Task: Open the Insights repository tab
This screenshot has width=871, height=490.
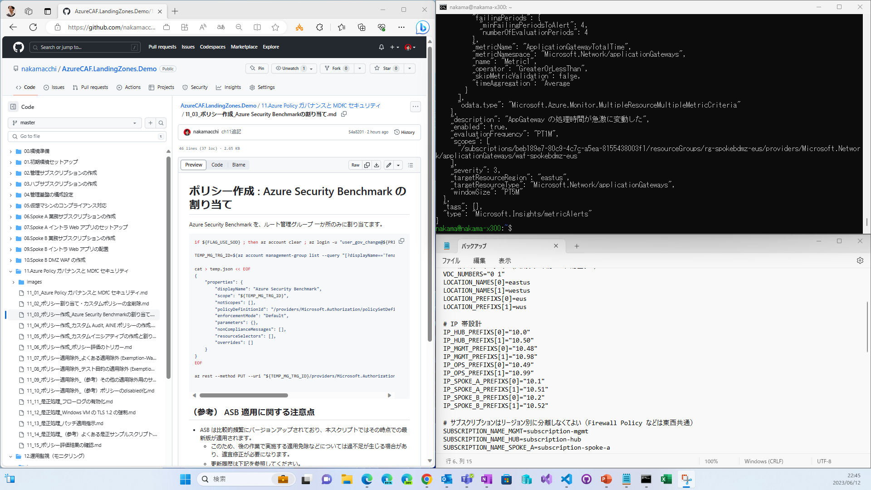Action: coord(229,88)
